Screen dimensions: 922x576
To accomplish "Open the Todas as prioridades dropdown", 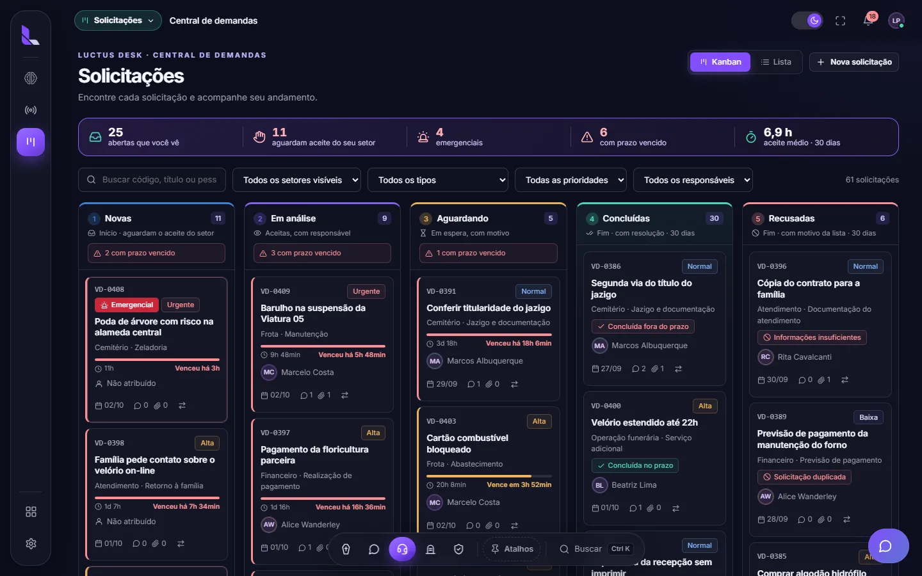I will pos(571,180).
